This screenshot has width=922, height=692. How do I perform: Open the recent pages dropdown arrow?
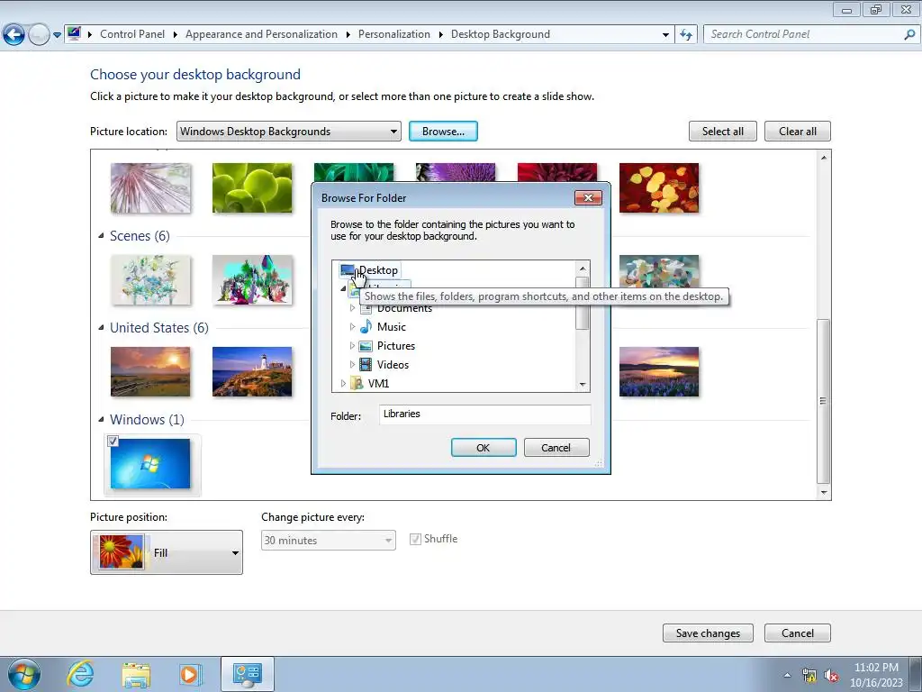[x=57, y=35]
